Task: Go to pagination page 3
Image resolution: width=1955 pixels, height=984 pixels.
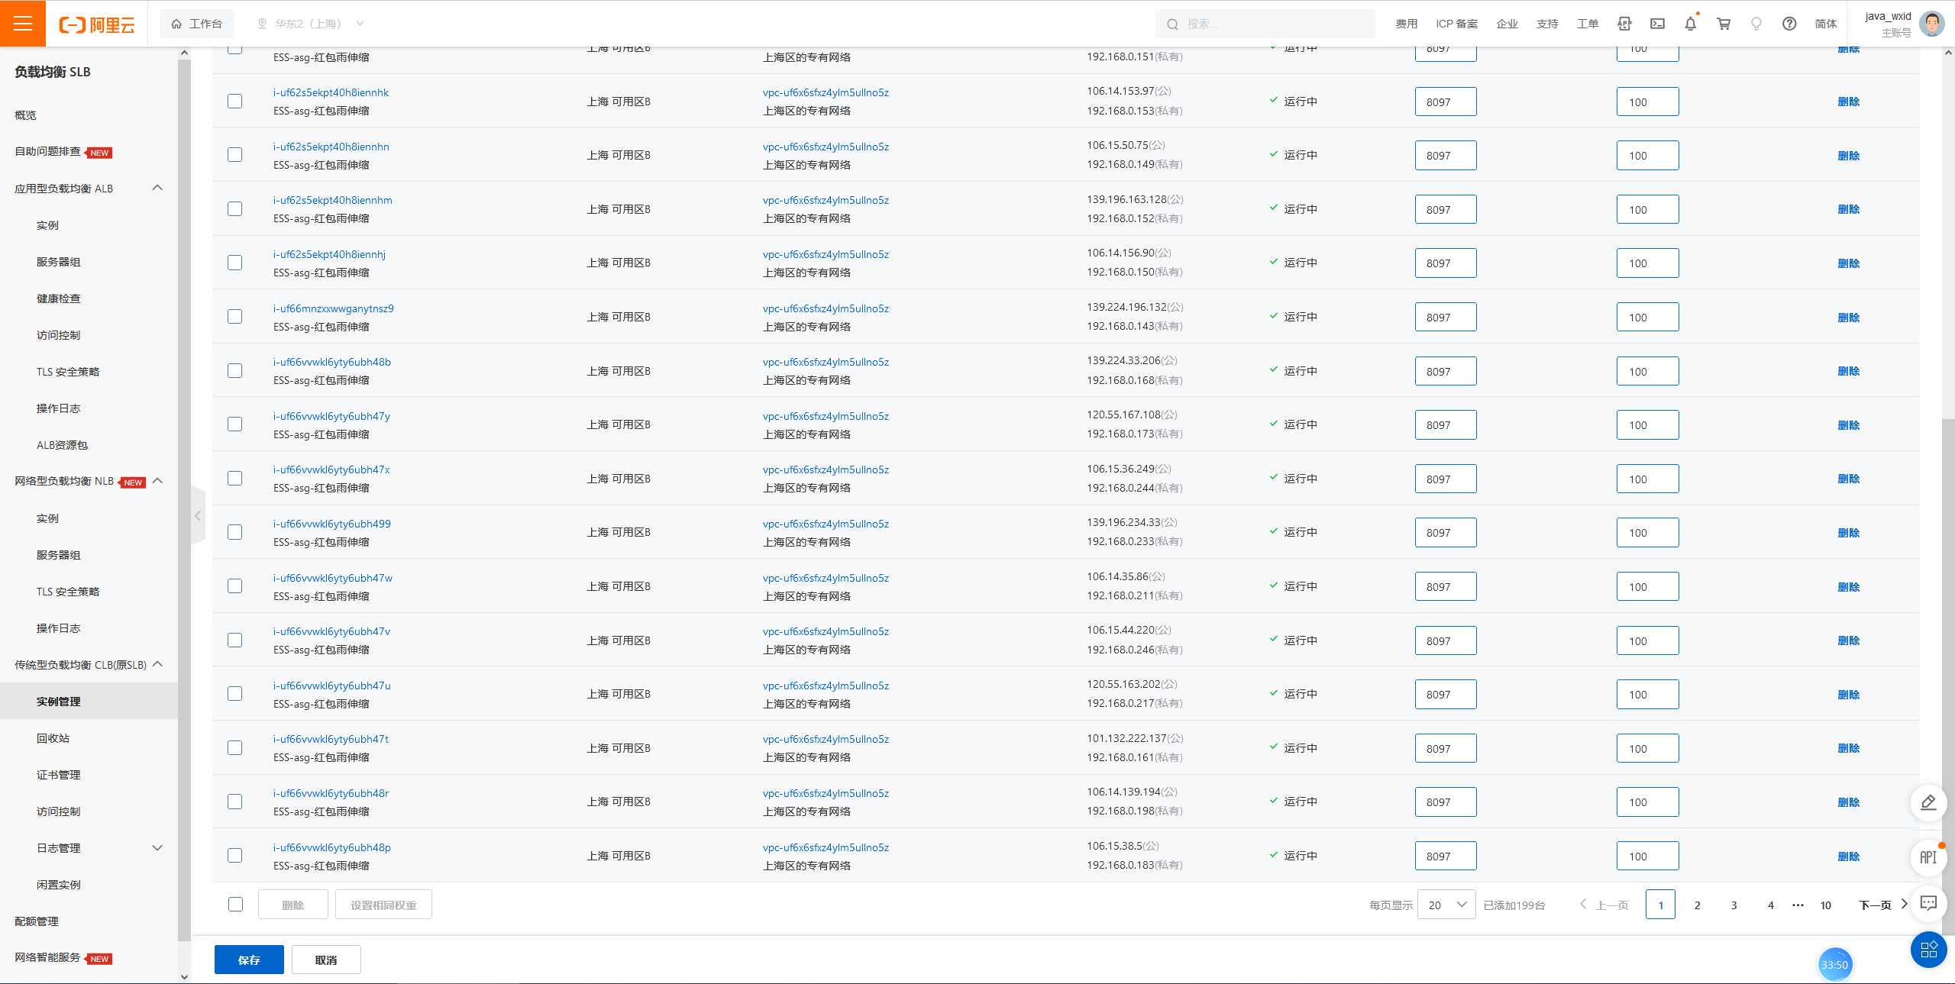Action: point(1734,905)
